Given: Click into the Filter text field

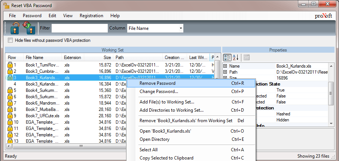Looking at the screenshot, I should pyautogui.click(x=80, y=28).
